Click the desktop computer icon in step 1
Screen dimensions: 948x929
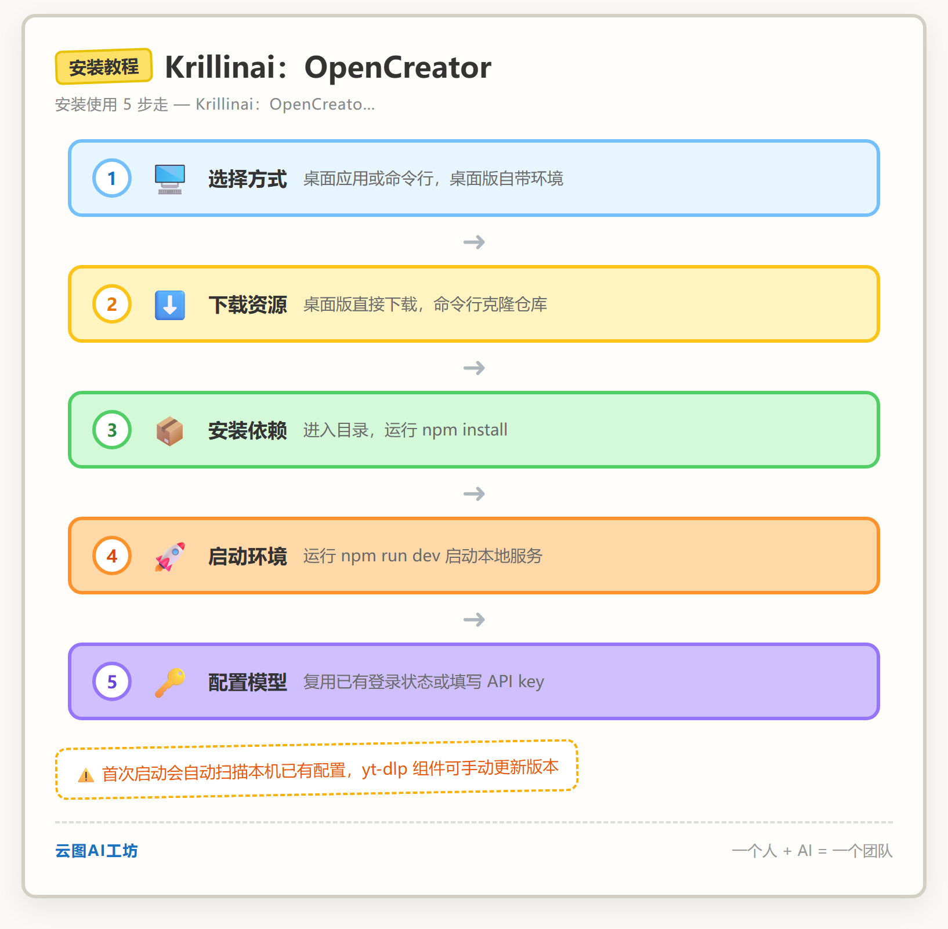(x=170, y=179)
